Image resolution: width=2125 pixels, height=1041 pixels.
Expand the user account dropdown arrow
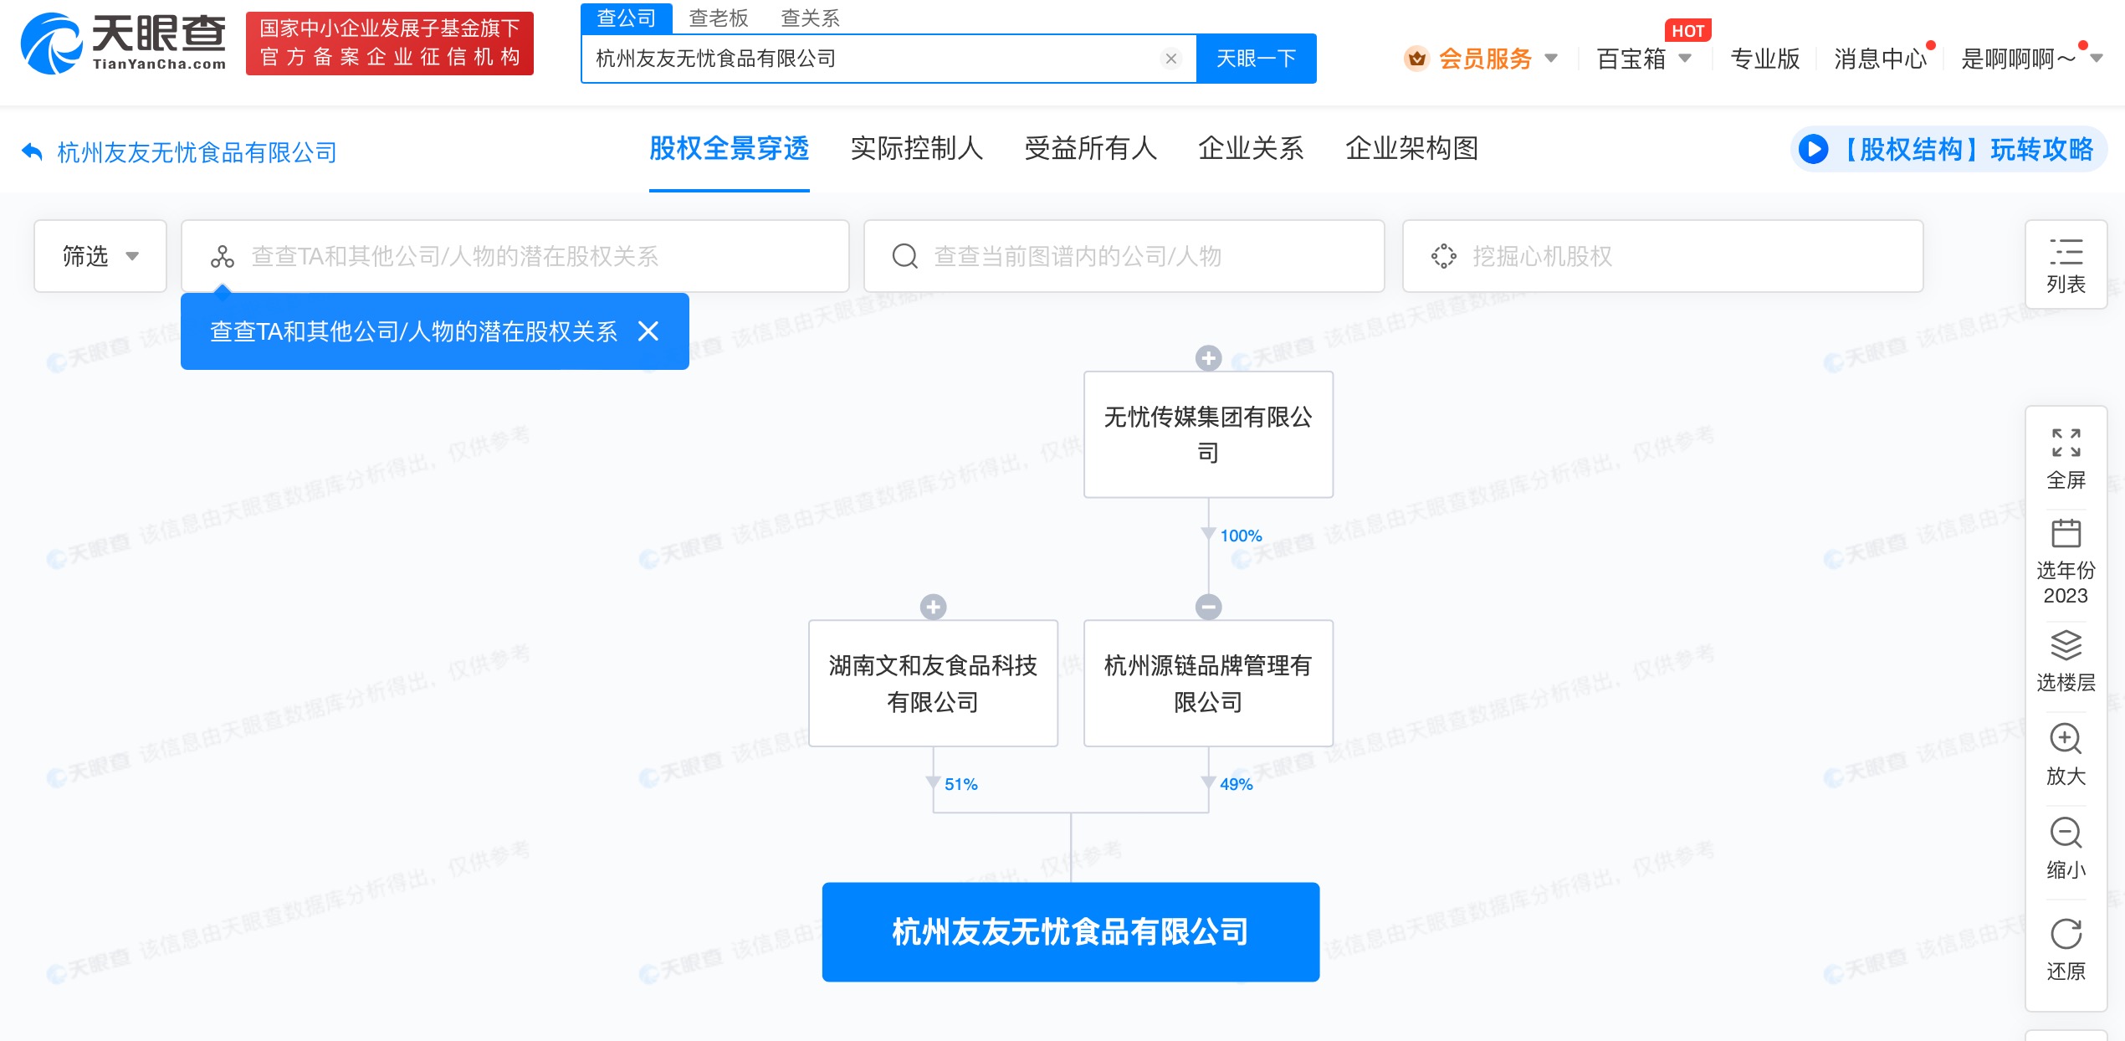[2097, 59]
